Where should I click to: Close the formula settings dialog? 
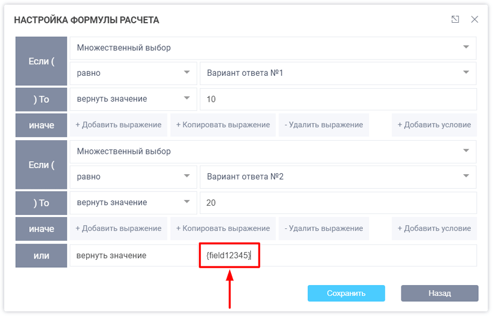point(475,19)
